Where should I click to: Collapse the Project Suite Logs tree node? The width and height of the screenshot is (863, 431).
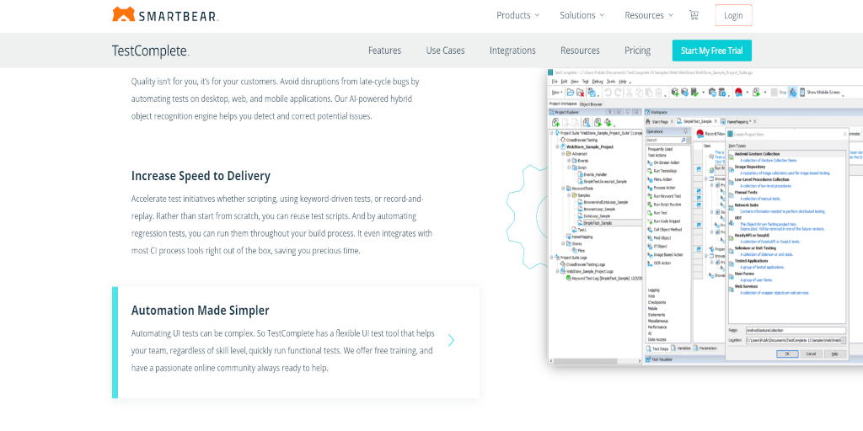click(551, 258)
